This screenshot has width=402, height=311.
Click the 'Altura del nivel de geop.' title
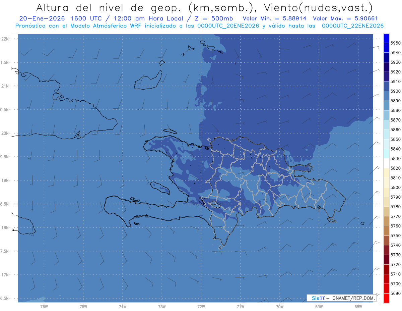(x=109, y=7)
